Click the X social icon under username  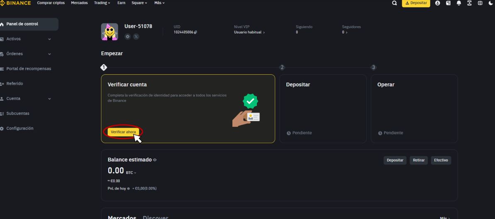[x=136, y=37]
